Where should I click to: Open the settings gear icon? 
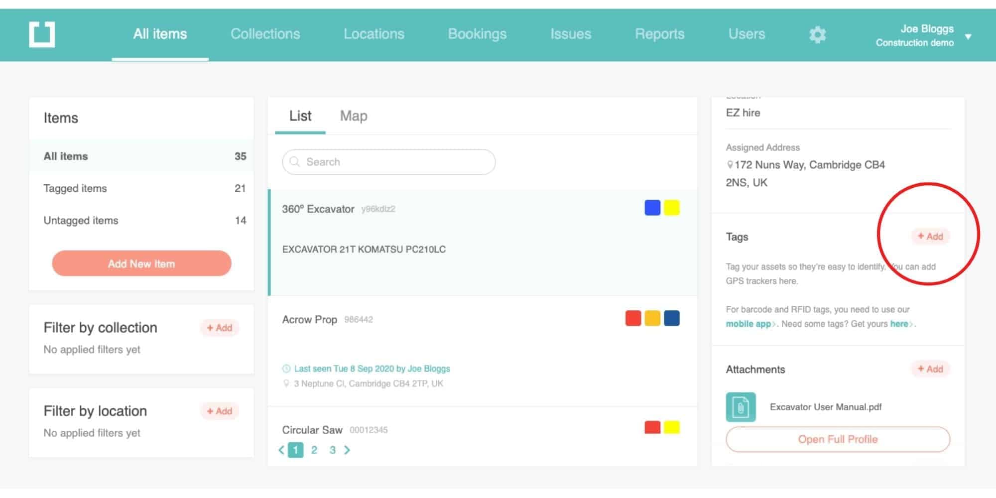[818, 34]
